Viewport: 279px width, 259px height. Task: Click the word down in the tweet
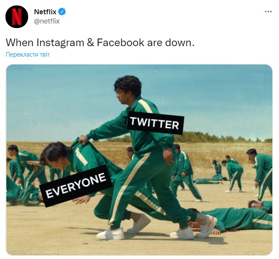(x=180, y=43)
